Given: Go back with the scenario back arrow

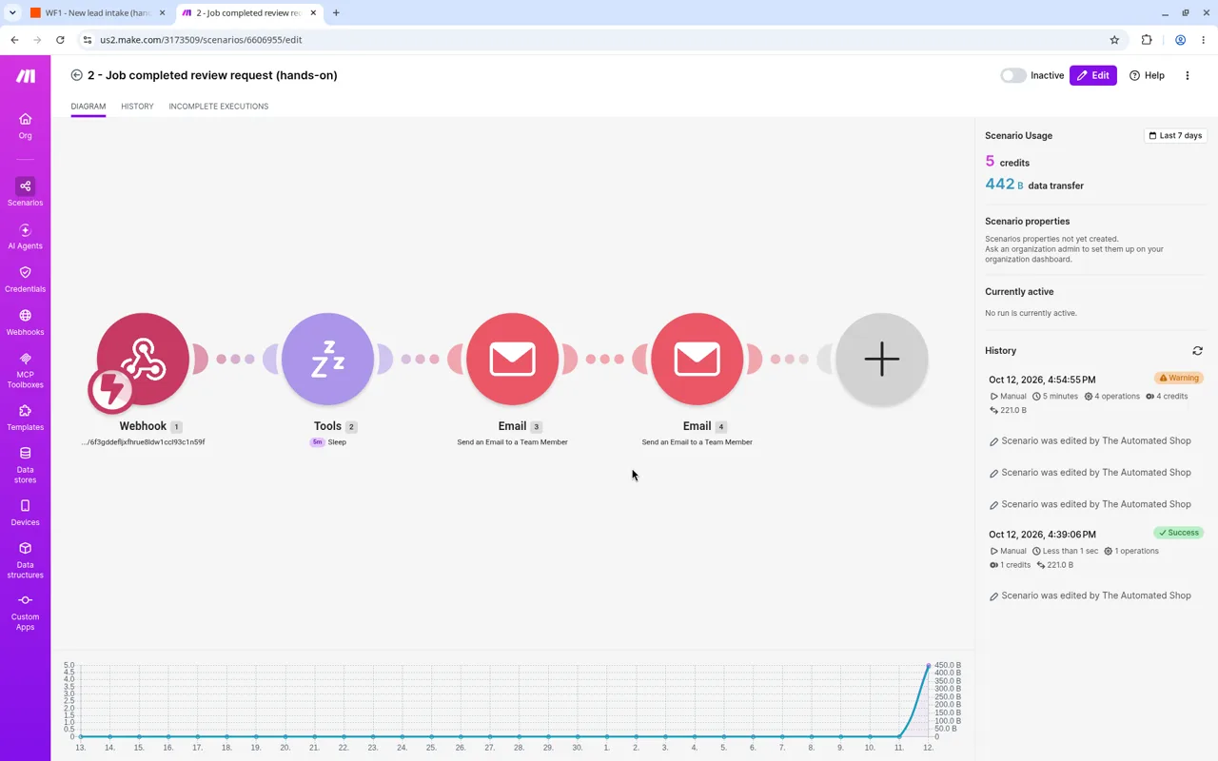Looking at the screenshot, I should coord(76,75).
